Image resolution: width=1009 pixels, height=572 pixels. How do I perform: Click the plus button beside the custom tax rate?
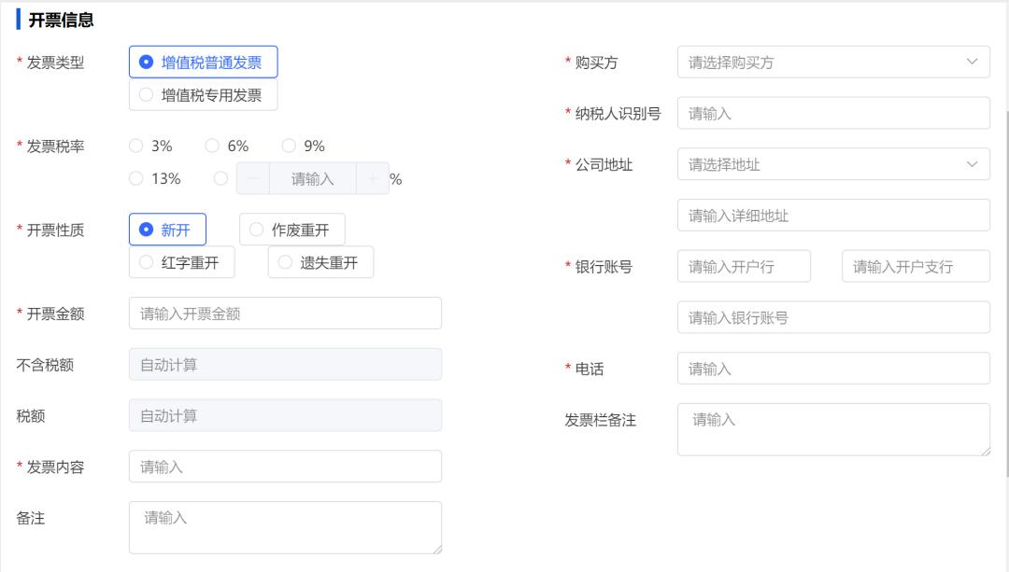pyautogui.click(x=371, y=177)
